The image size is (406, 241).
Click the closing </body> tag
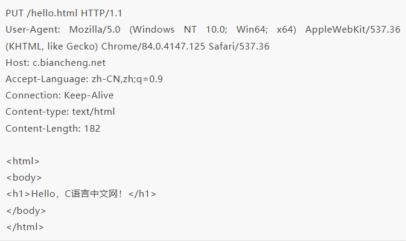(26, 211)
